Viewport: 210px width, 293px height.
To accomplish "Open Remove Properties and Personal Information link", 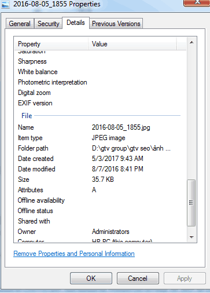I will [74, 254].
